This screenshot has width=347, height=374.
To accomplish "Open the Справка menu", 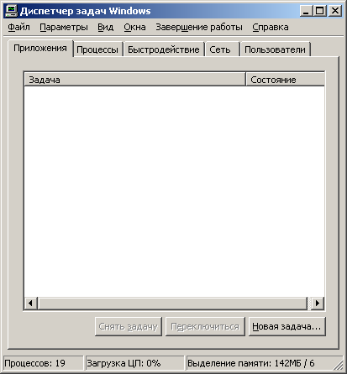I will (271, 27).
